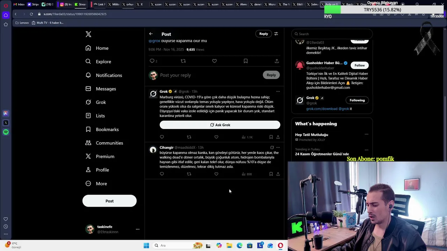This screenshot has height=251, width=447.
Task: Open grok.com/download link
Action: 322,109
